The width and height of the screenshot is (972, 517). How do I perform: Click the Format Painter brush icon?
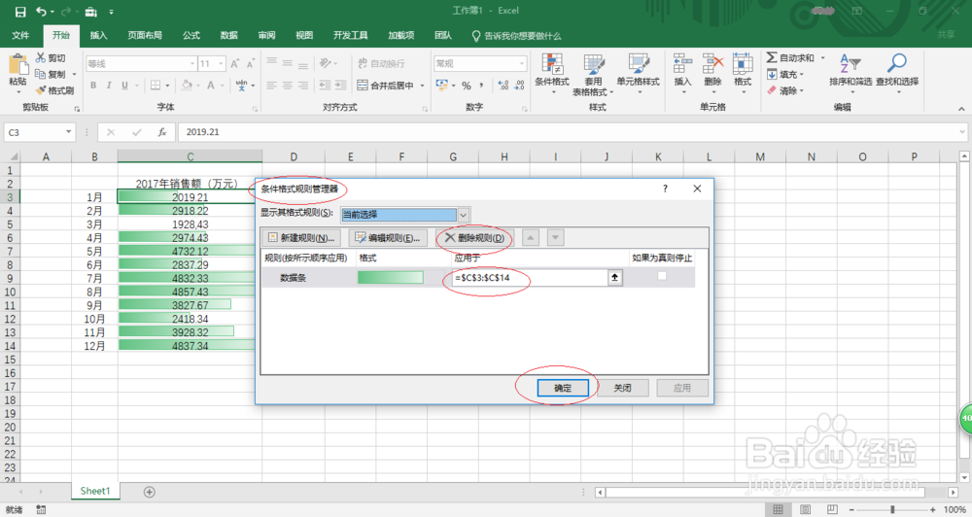click(x=41, y=90)
